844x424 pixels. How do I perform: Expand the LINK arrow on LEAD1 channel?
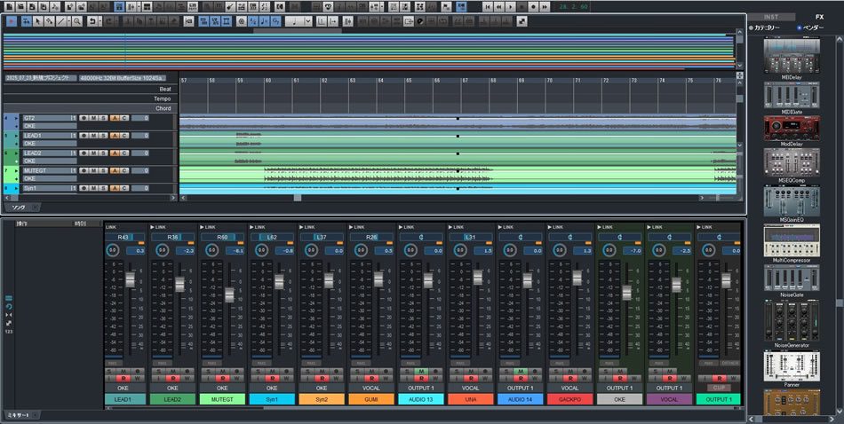click(x=107, y=227)
